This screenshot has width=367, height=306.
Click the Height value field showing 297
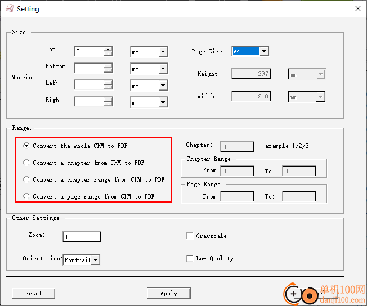click(251, 74)
